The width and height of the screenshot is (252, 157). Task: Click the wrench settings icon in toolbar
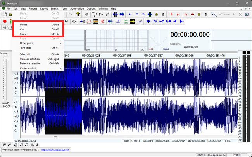pos(107,14)
